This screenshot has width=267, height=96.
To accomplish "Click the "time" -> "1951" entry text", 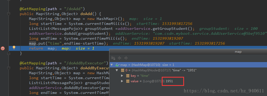I will tap(184, 70).
